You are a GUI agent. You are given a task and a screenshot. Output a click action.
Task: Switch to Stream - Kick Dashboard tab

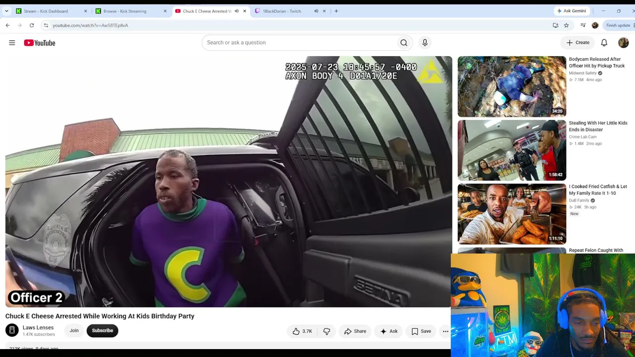coord(52,11)
